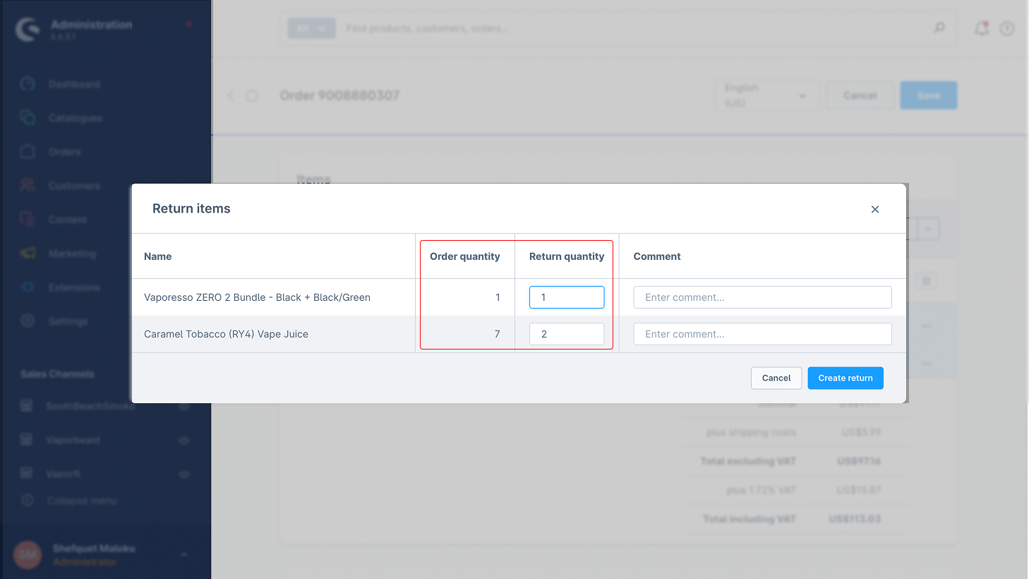Open the Dashboard icon in sidebar

[28, 84]
